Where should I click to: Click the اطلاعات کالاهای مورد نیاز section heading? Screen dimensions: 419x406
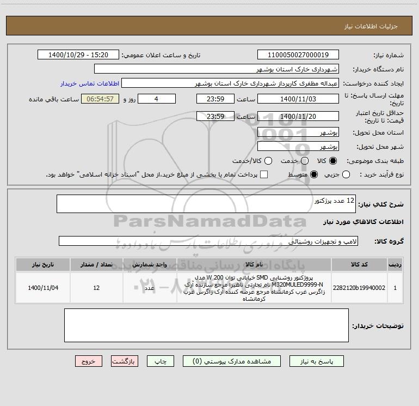coord(363,222)
